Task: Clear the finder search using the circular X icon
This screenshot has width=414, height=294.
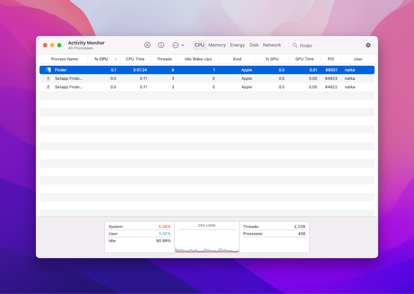Action: click(x=368, y=45)
